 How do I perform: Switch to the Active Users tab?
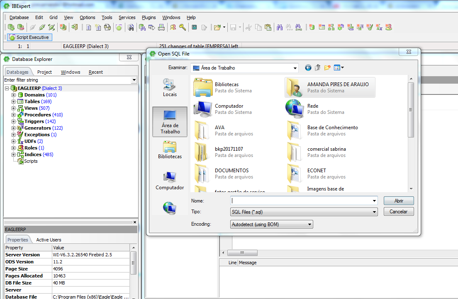click(49, 240)
